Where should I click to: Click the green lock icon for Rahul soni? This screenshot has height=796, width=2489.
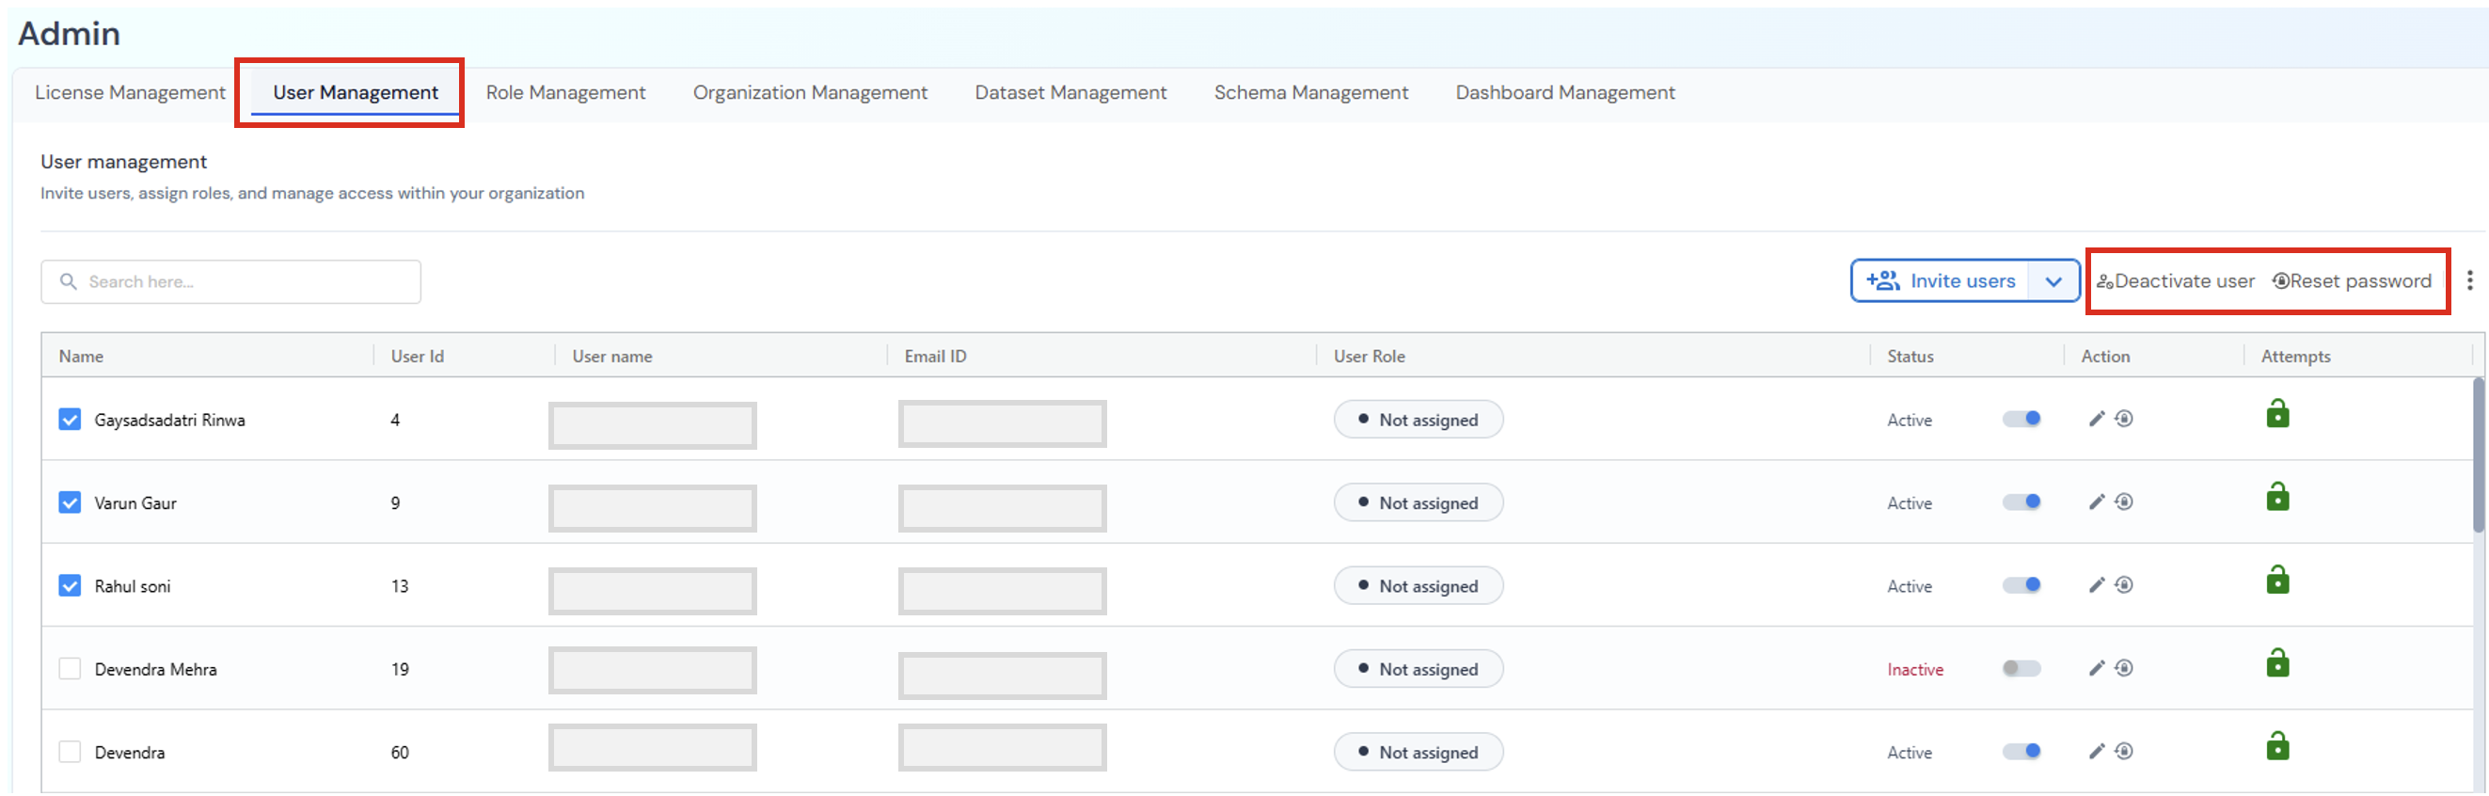[x=2277, y=581]
